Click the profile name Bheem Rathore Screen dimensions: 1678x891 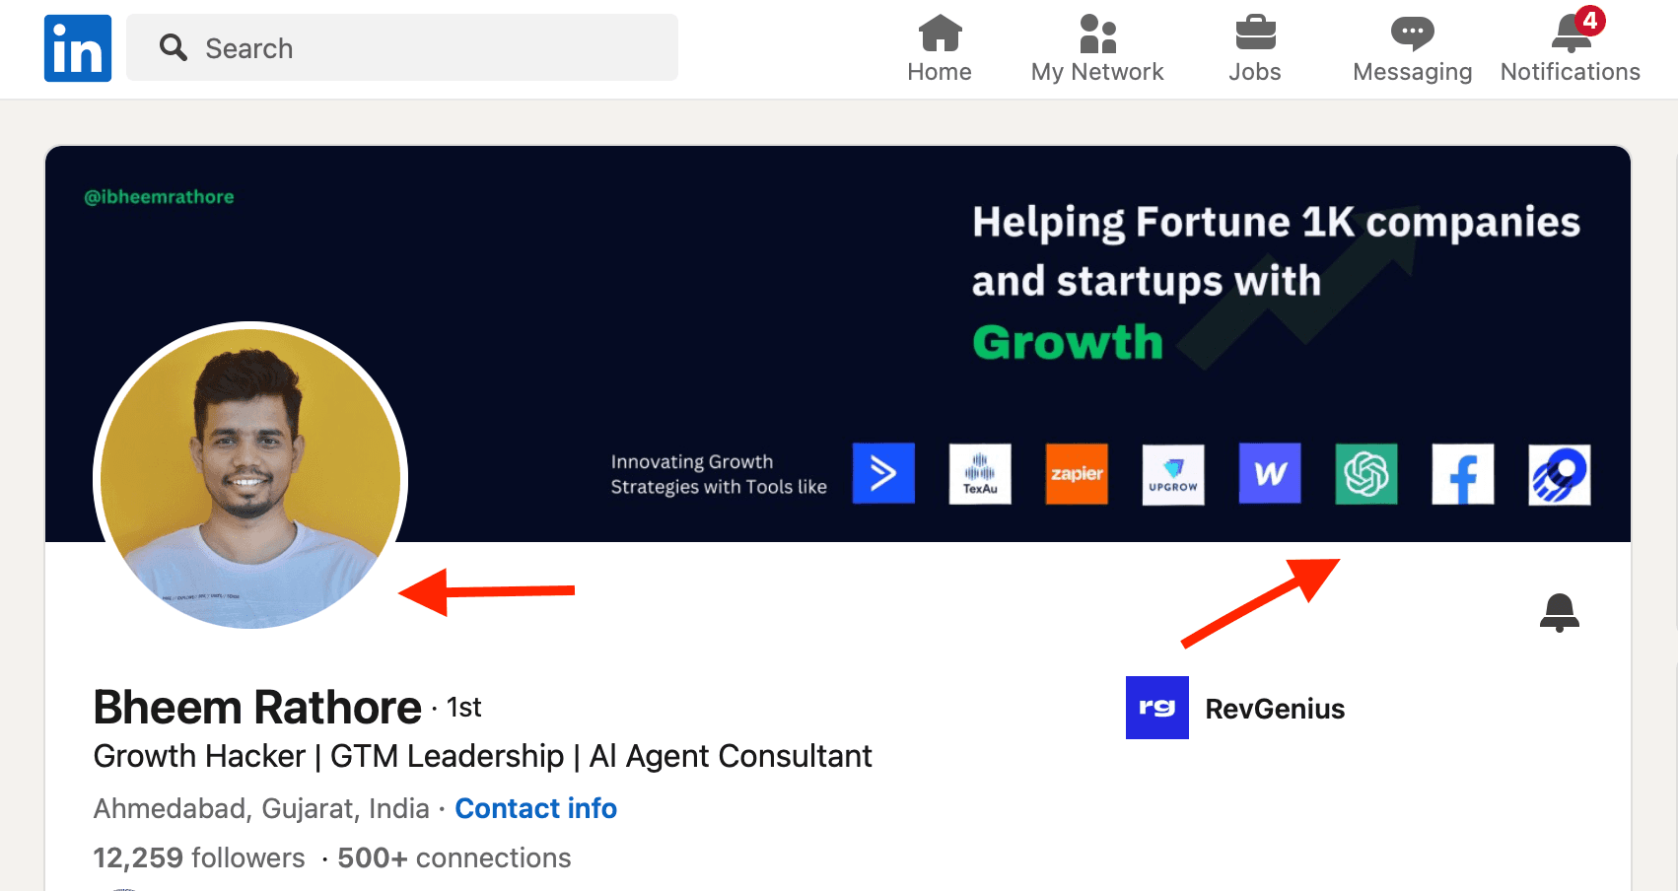click(257, 708)
